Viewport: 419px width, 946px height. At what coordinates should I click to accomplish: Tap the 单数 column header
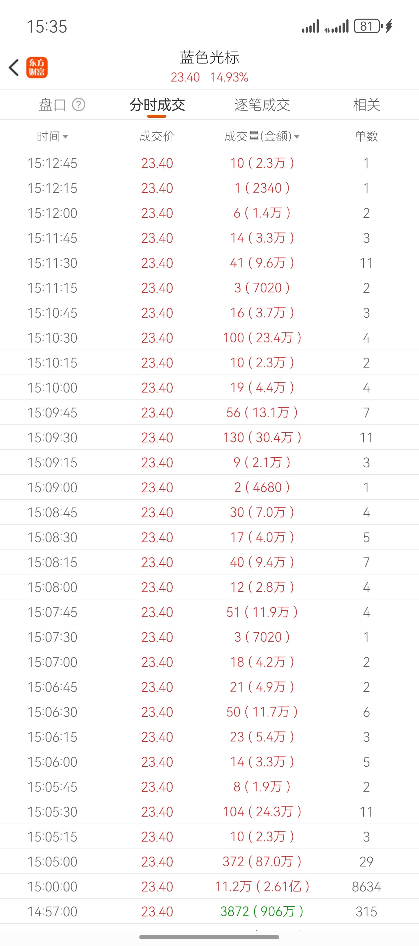366,136
